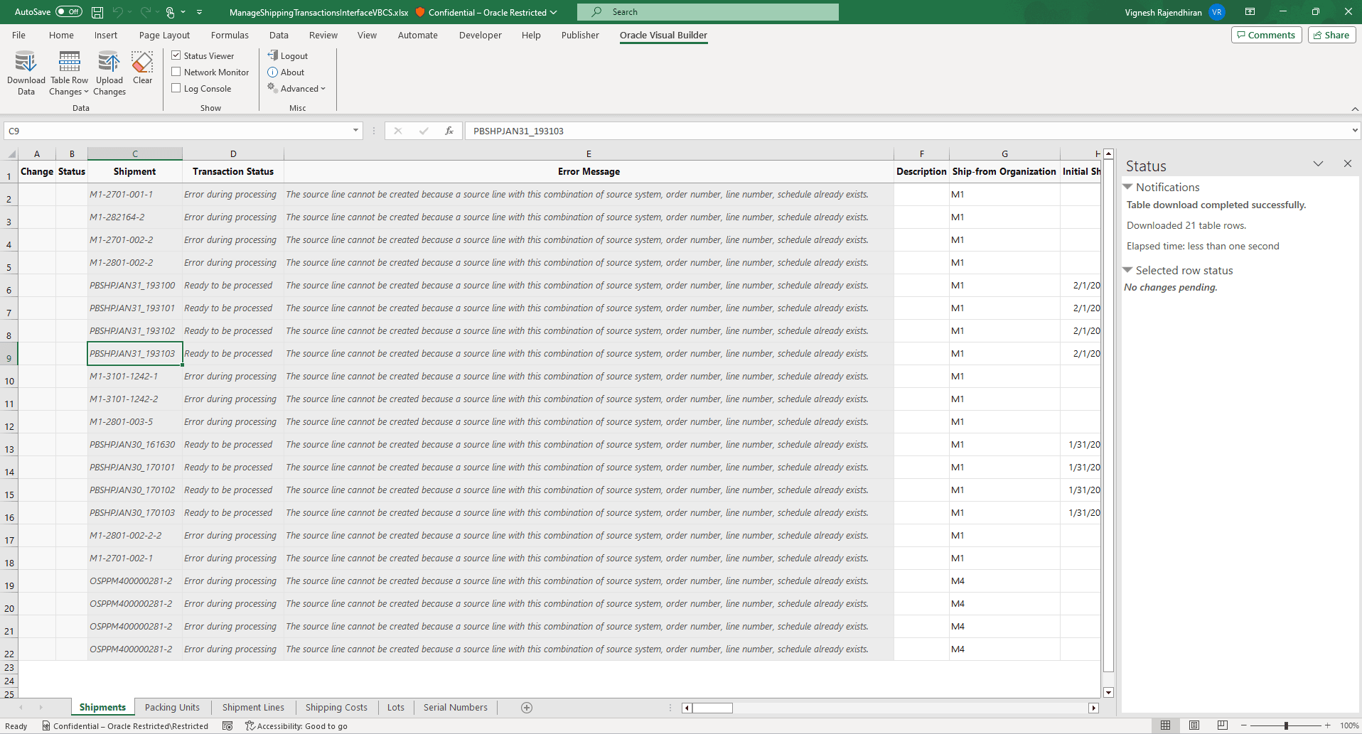Viewport: 1362px width, 734px height.
Task: Check the Log Console option
Action: point(176,87)
